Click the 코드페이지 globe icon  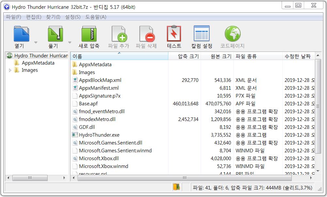[x=233, y=34]
